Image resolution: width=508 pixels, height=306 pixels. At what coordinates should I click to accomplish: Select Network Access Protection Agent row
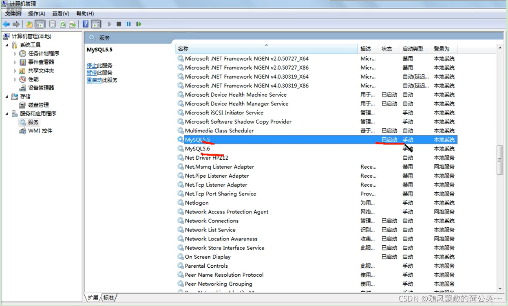point(317,211)
